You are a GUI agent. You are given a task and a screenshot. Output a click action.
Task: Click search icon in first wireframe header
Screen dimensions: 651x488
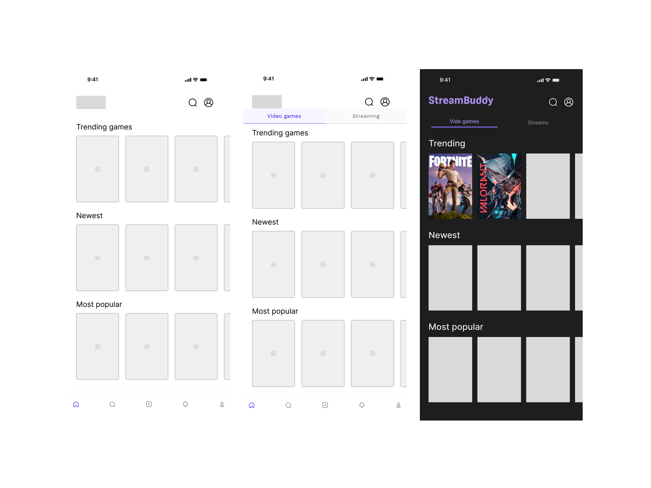click(193, 103)
